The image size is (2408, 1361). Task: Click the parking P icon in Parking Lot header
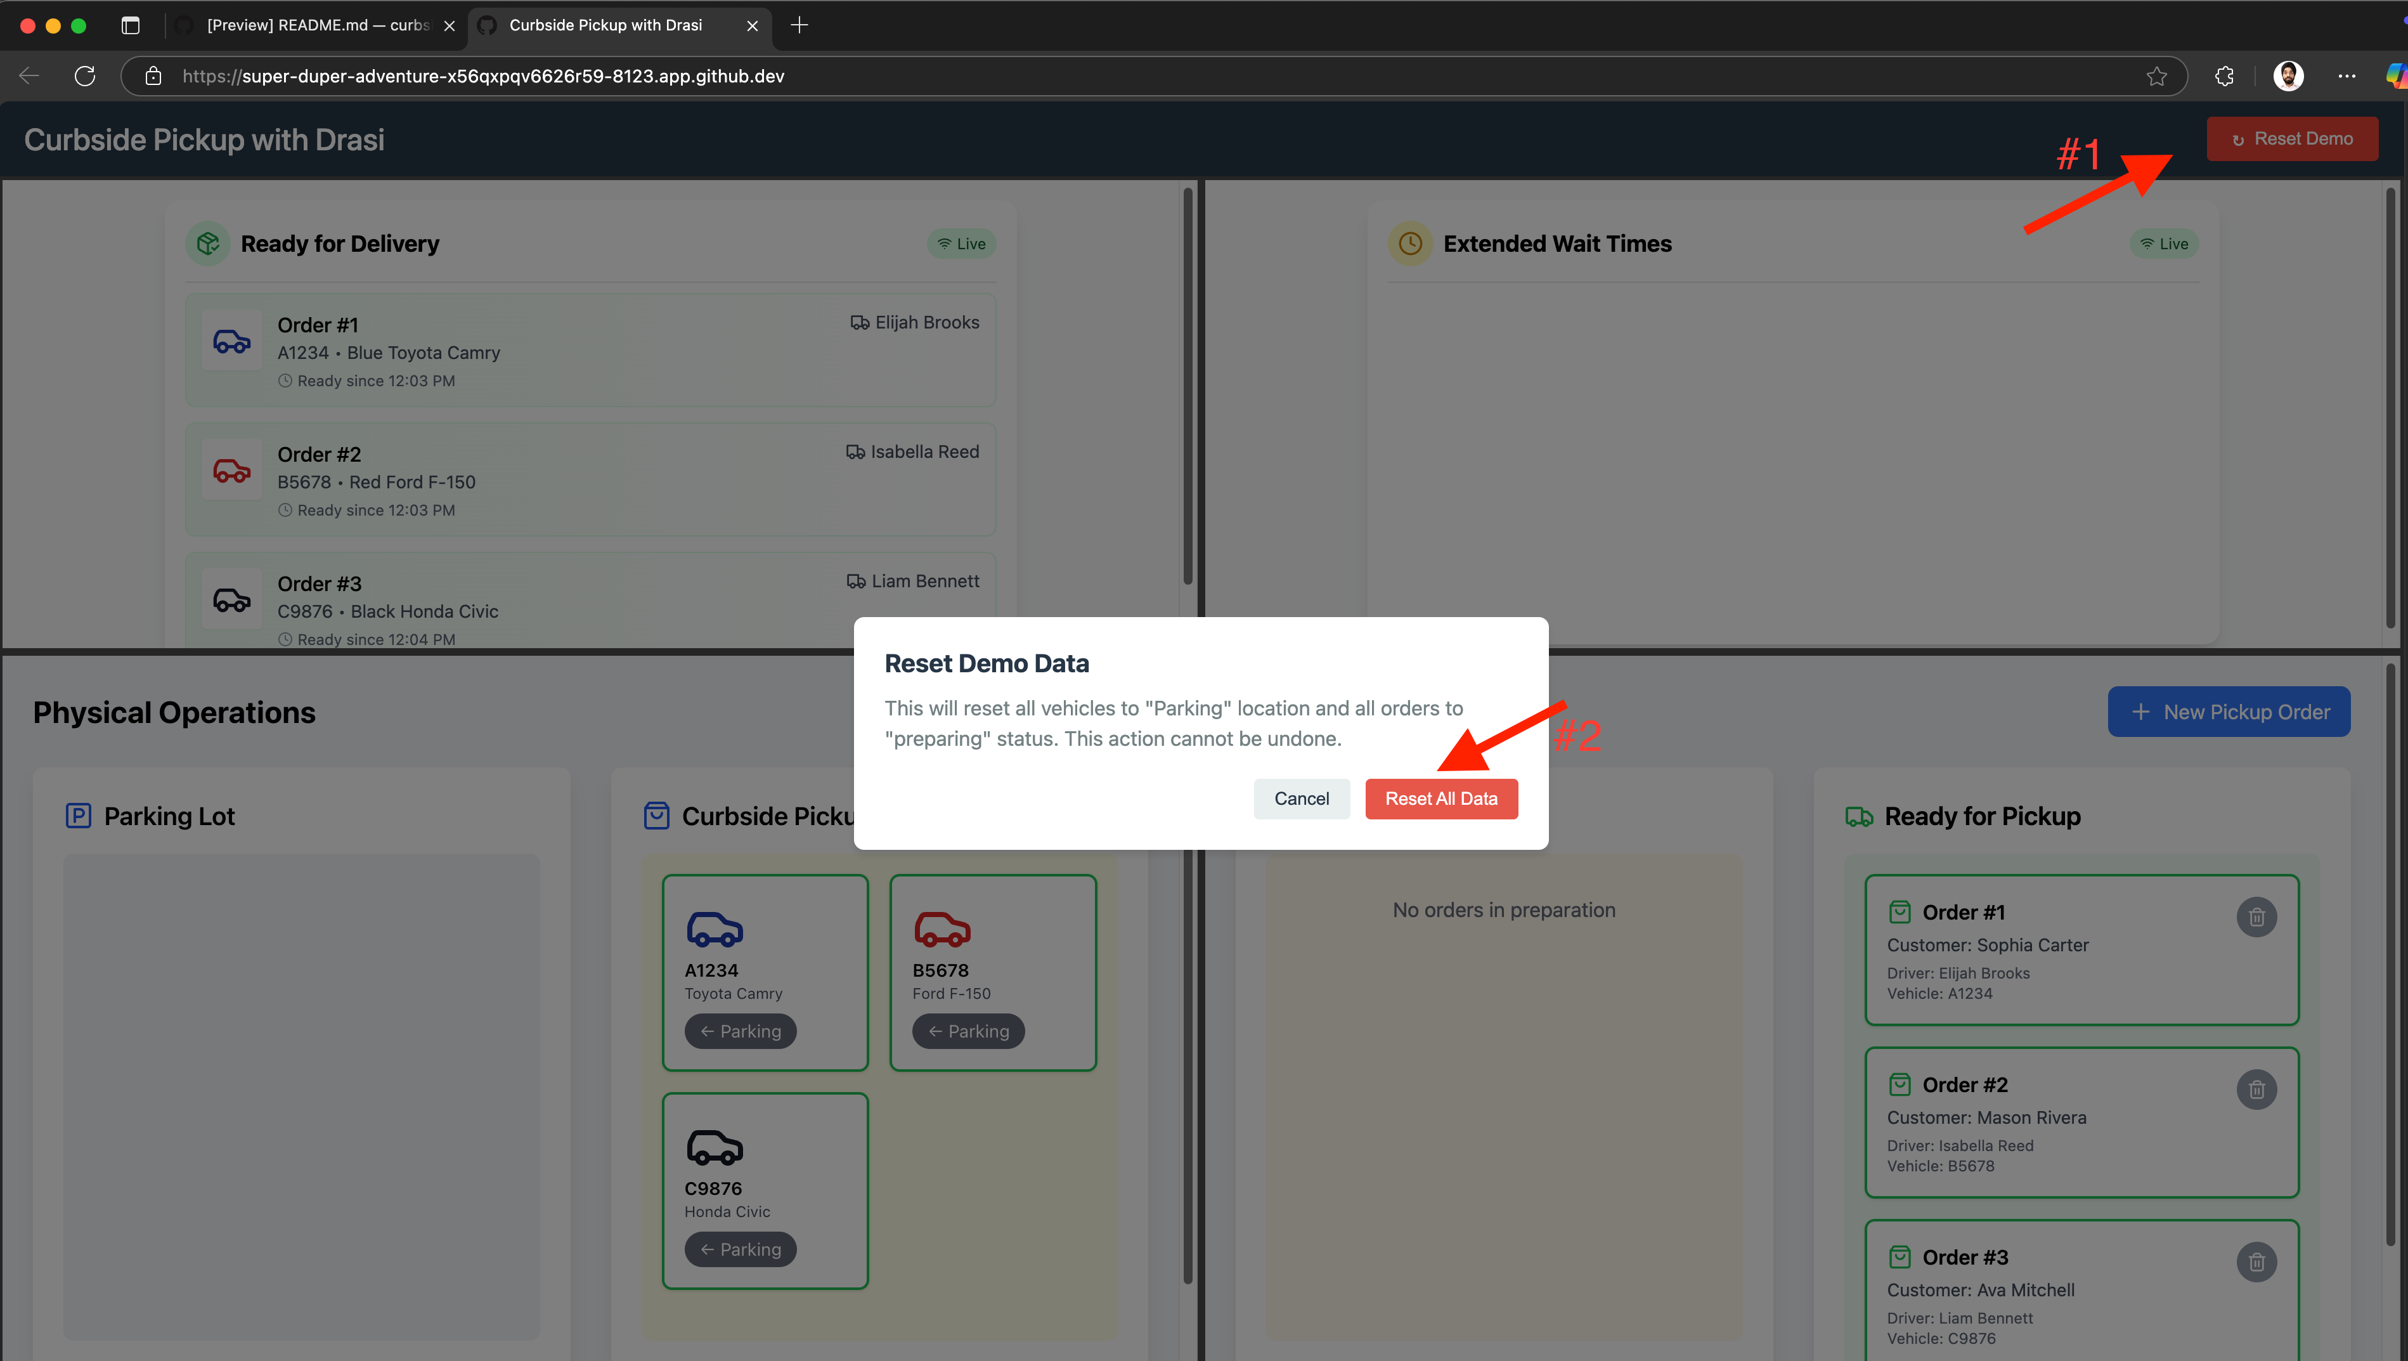(x=79, y=815)
